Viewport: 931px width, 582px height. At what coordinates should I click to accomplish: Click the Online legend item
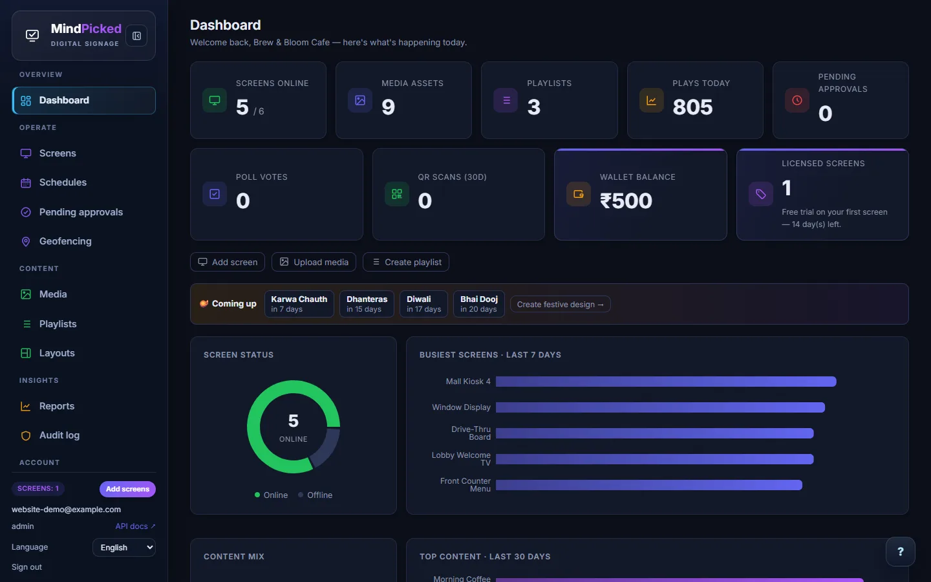pyautogui.click(x=271, y=495)
